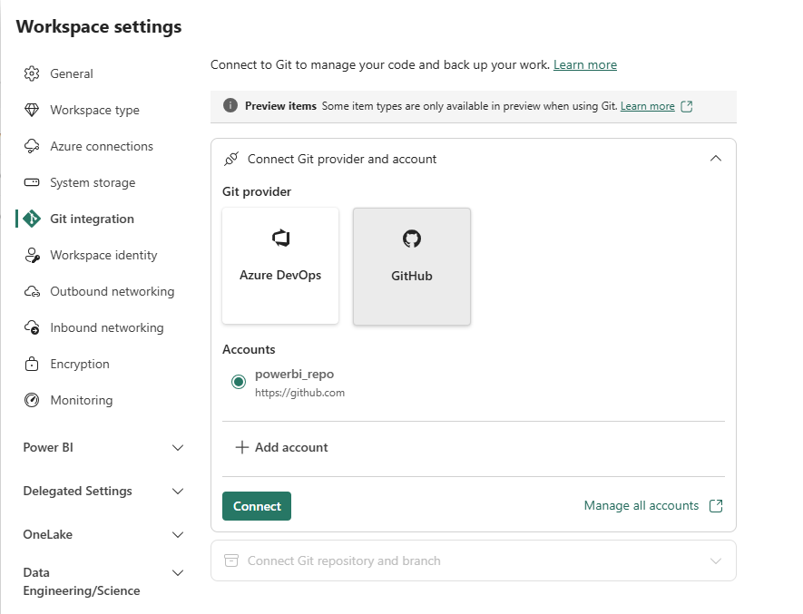Image resolution: width=803 pixels, height=614 pixels.
Task: Open Workspace type settings
Action: click(x=94, y=110)
